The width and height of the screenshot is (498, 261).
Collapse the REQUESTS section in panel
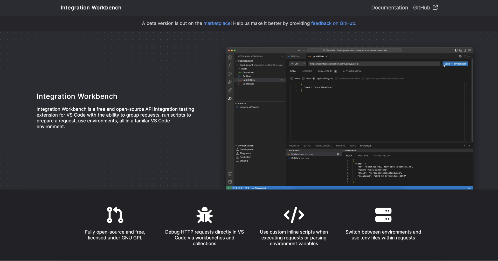(287, 151)
